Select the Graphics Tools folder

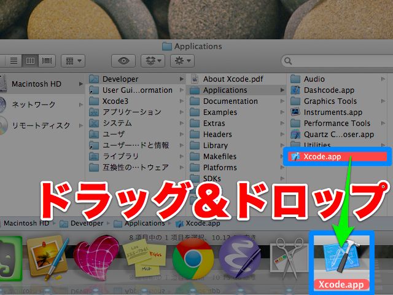point(338,101)
